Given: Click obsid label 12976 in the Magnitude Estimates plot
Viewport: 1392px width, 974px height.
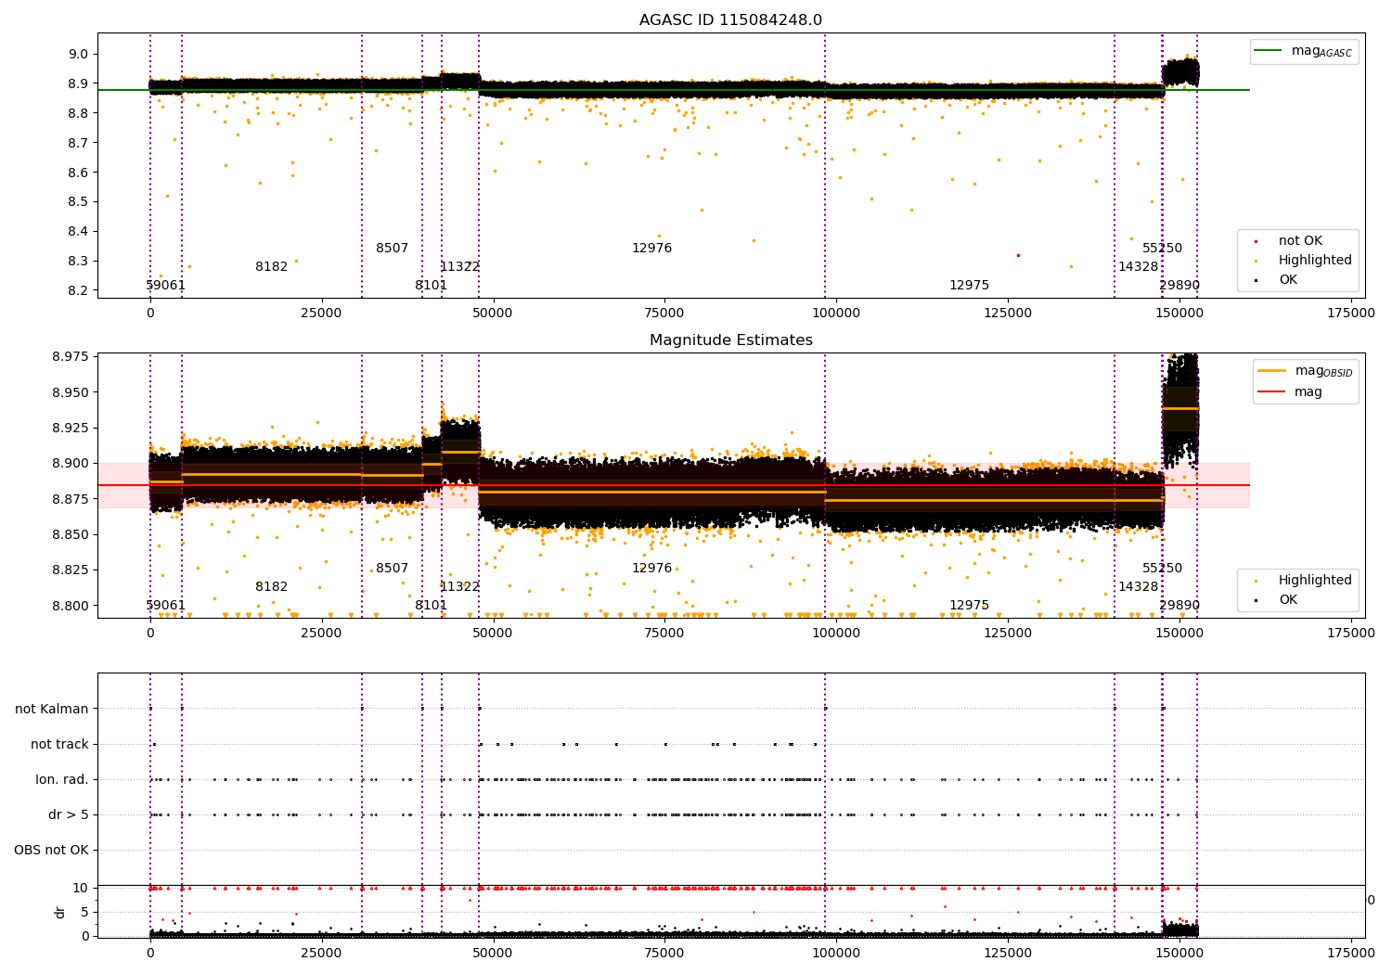Looking at the screenshot, I should click(651, 569).
